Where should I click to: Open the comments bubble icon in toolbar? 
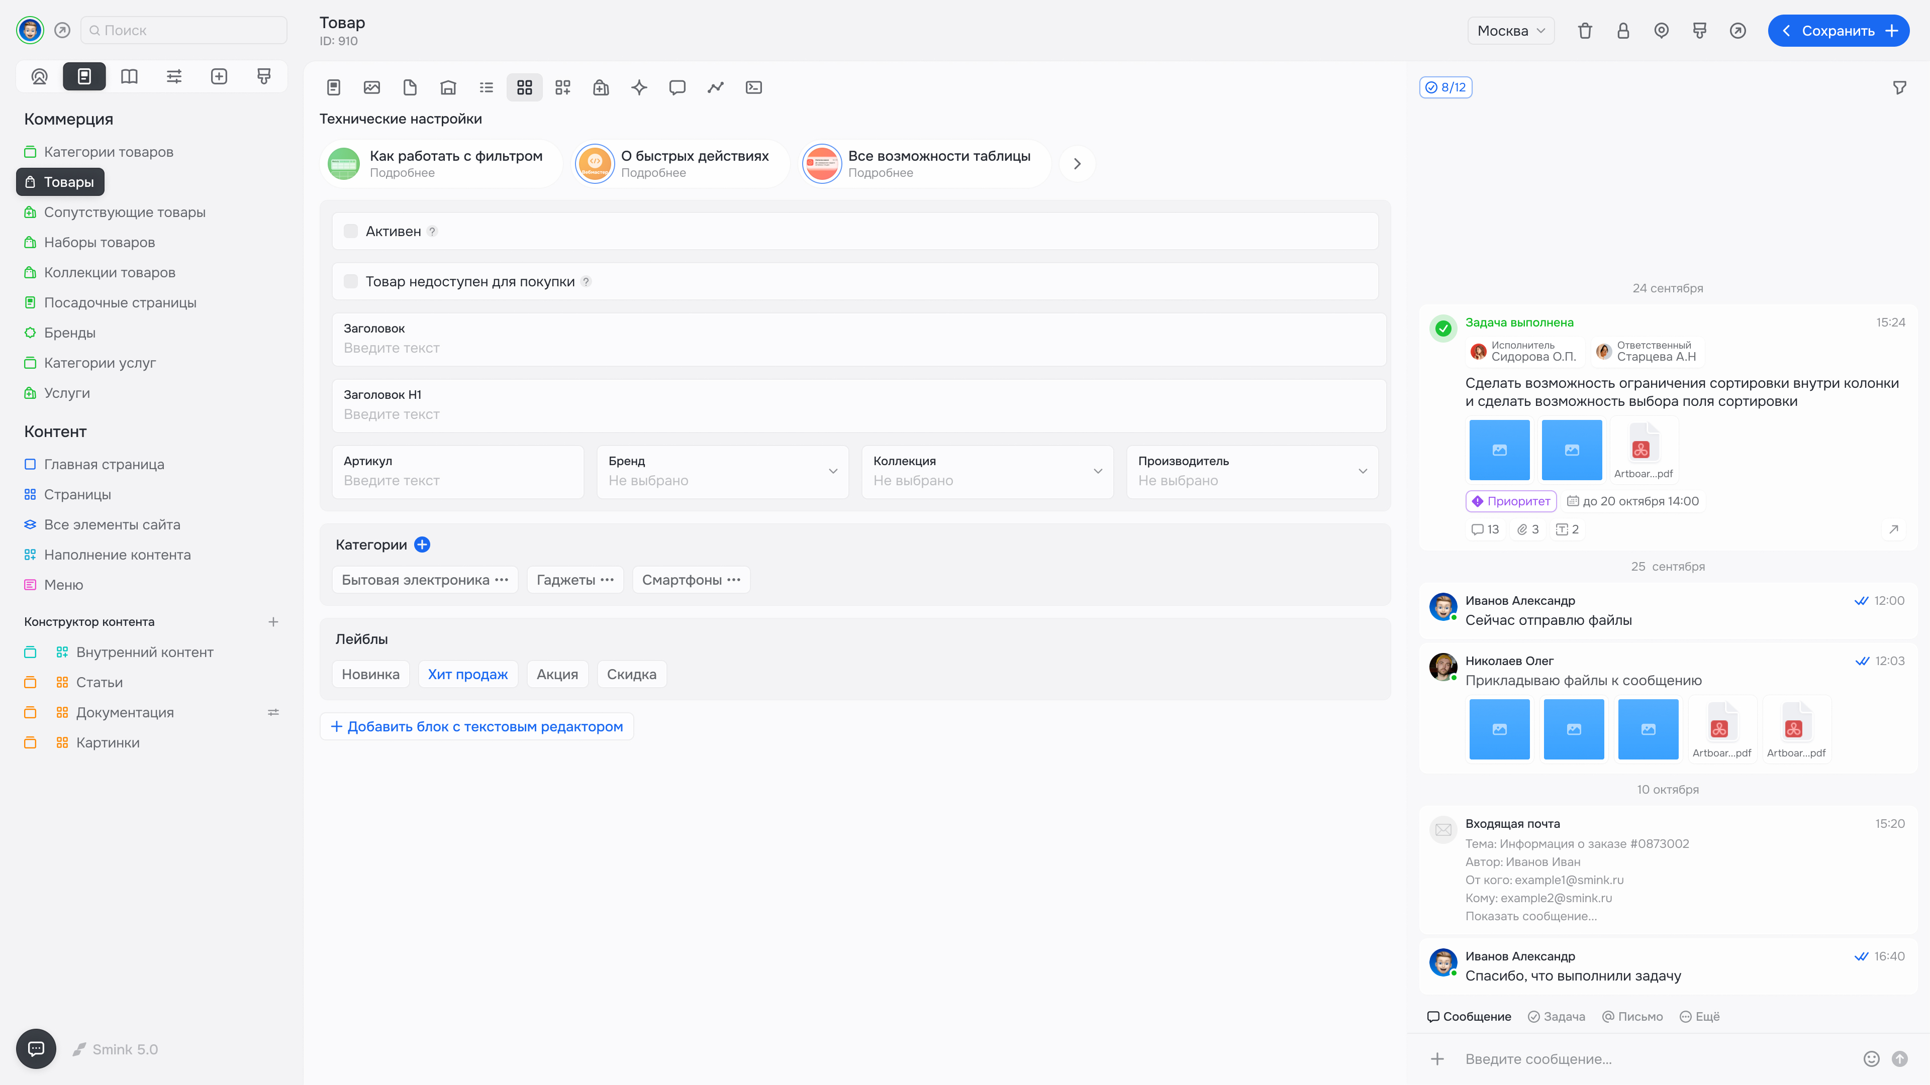[x=678, y=87]
